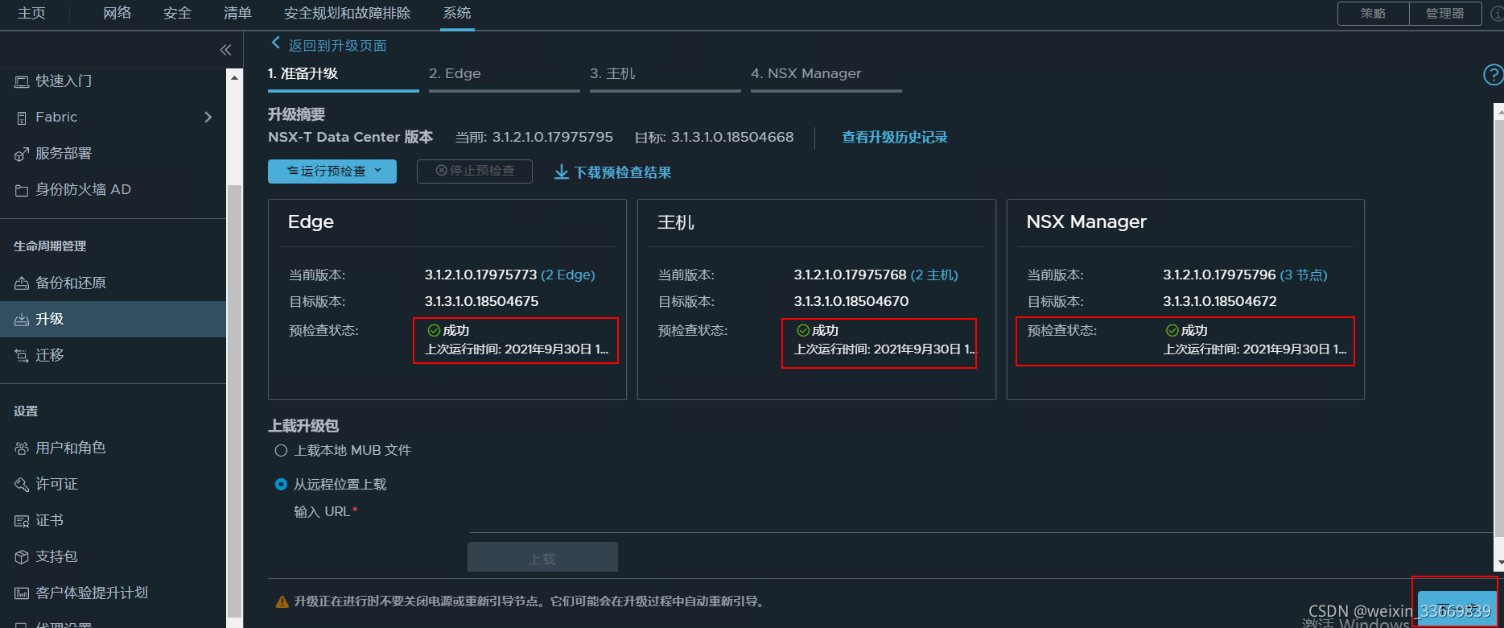Viewport: 1504px width, 628px height.
Task: Open the (2 Edge) link
Action: (568, 275)
